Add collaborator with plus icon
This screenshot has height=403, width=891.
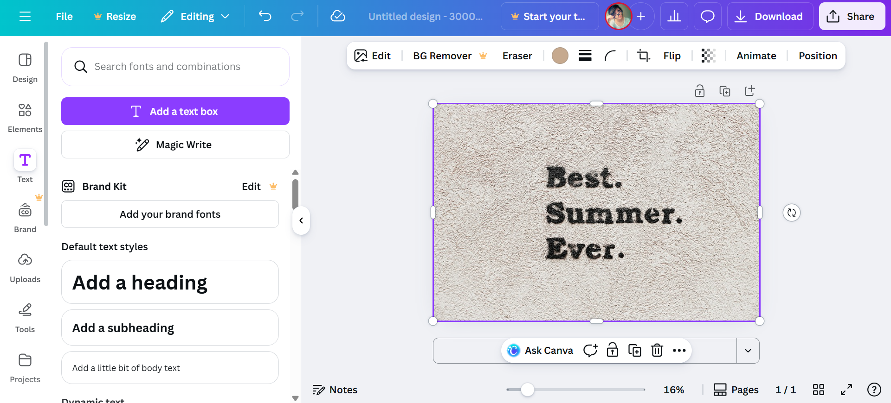(641, 17)
